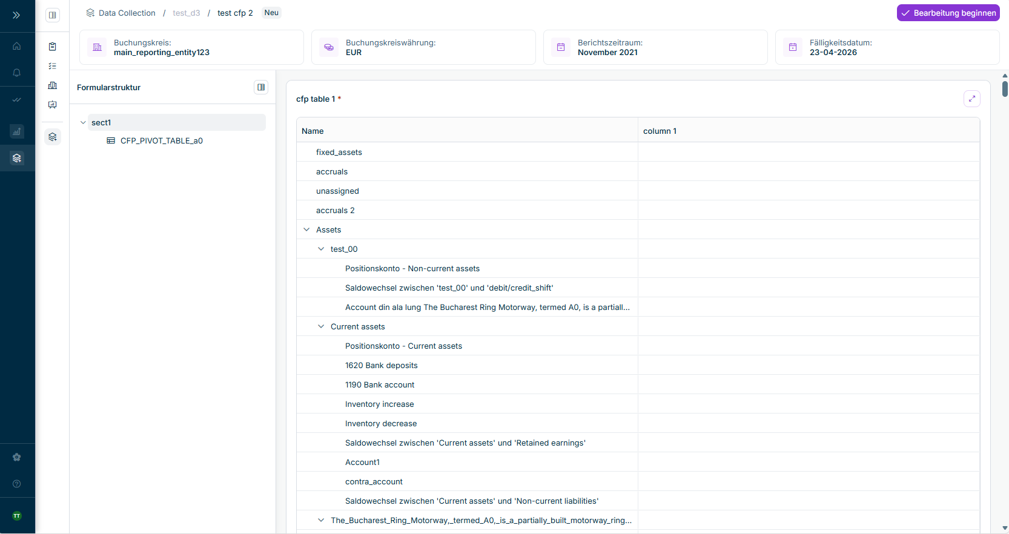Collapse the sect1 tree section
This screenshot has height=534, width=1009.
[83, 122]
